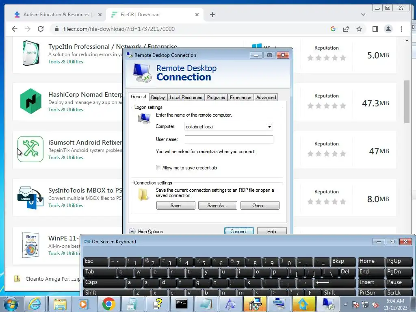The width and height of the screenshot is (416, 312).
Task: Click the WinPE boot disc icon
Action: click(31, 245)
